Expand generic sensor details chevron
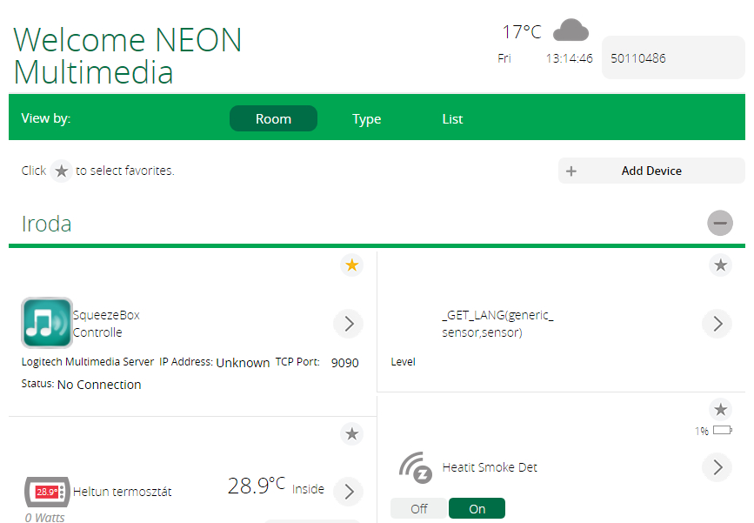 click(717, 324)
